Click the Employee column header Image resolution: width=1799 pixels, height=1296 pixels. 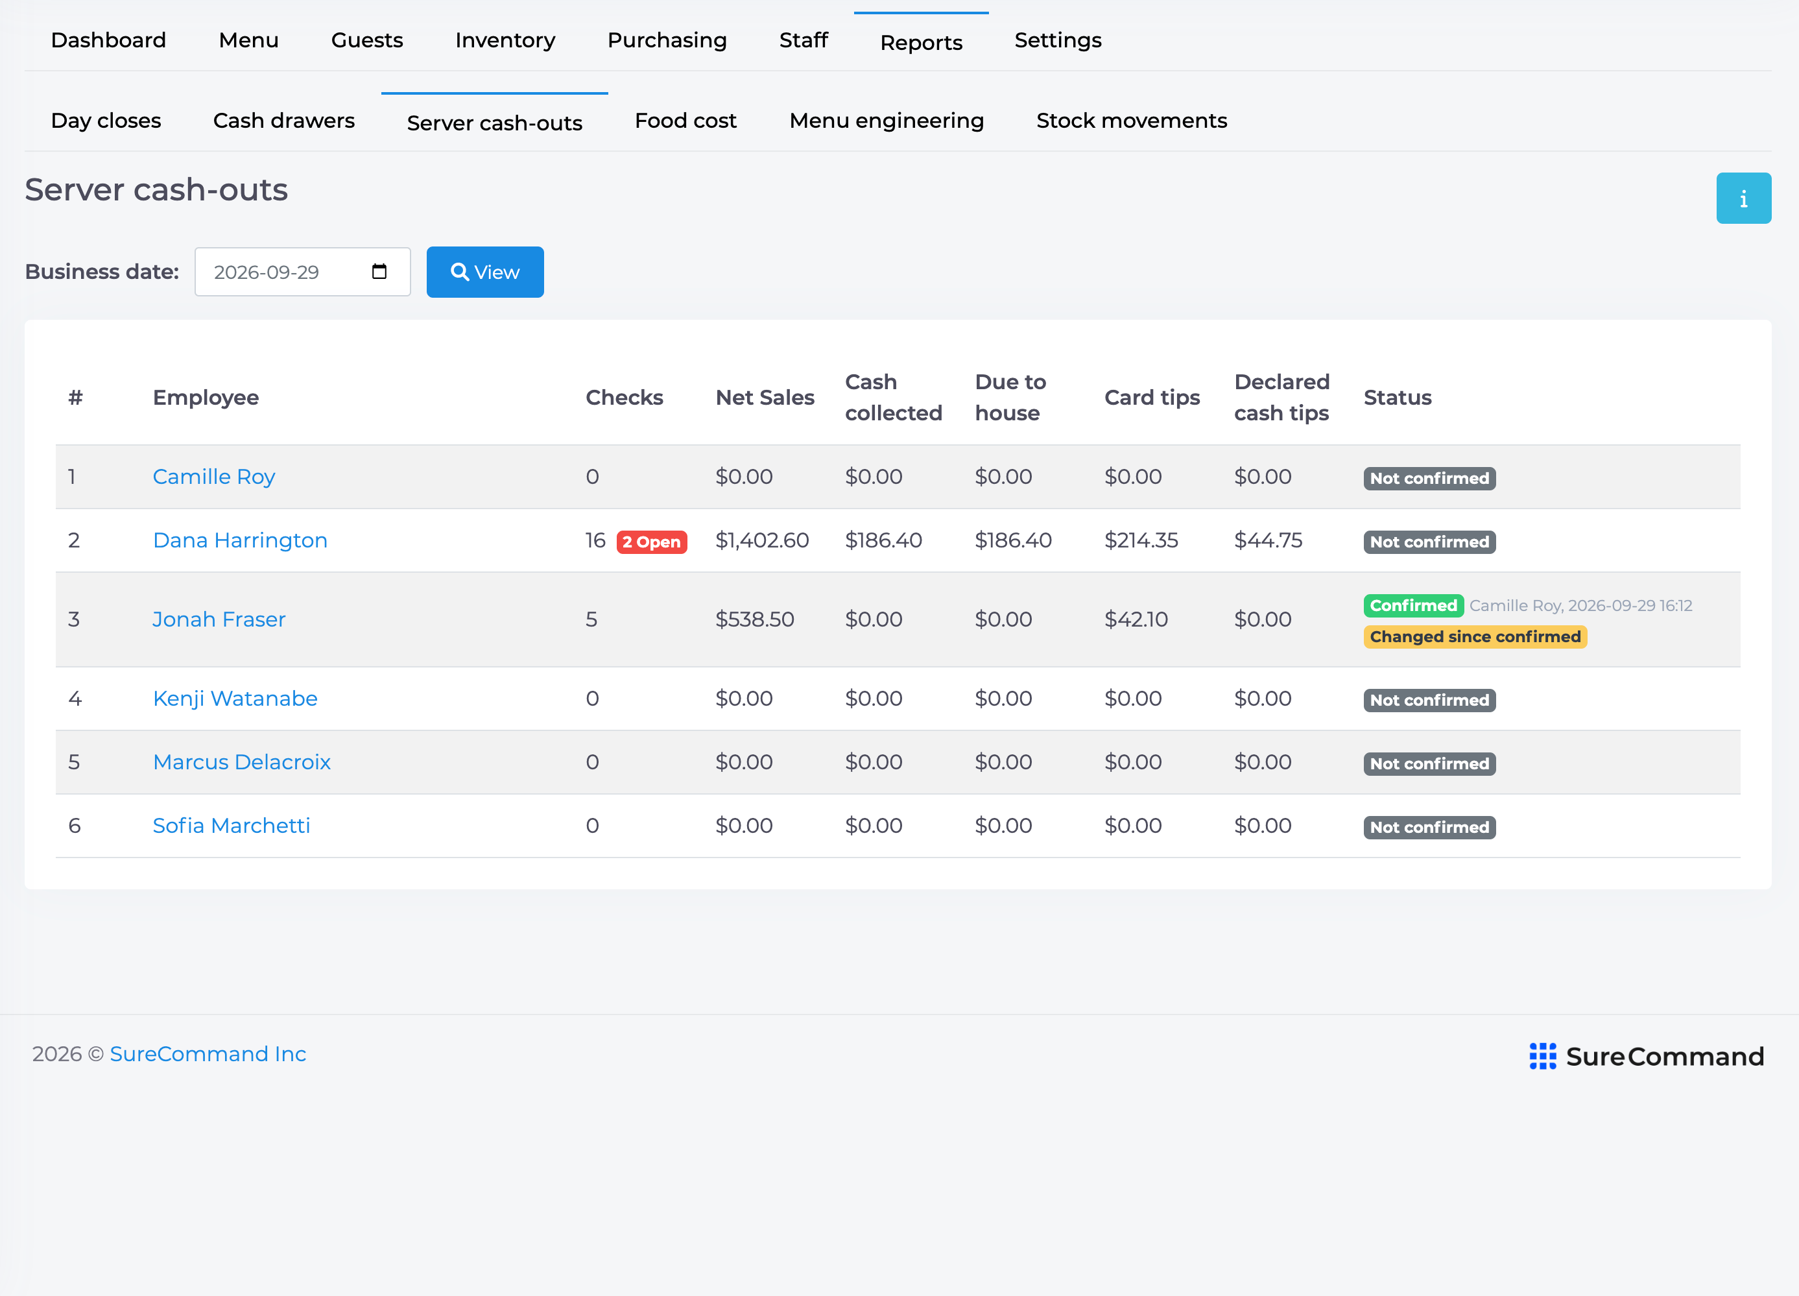tap(206, 398)
